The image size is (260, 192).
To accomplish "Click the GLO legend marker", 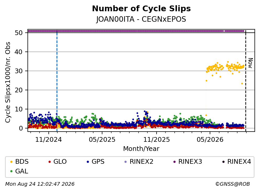I will click(x=49, y=162).
